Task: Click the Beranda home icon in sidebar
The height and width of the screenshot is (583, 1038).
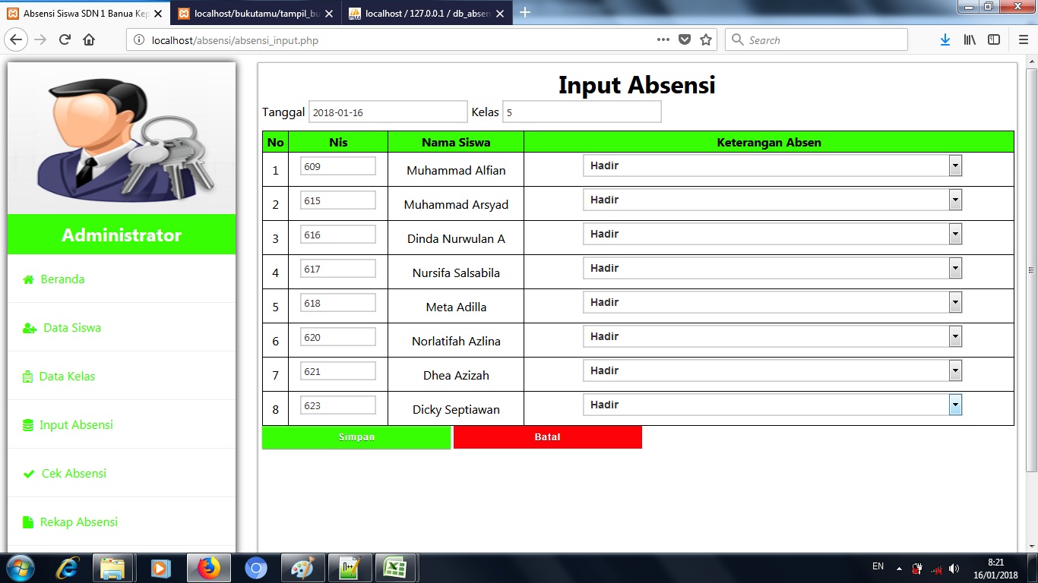Action: point(30,279)
